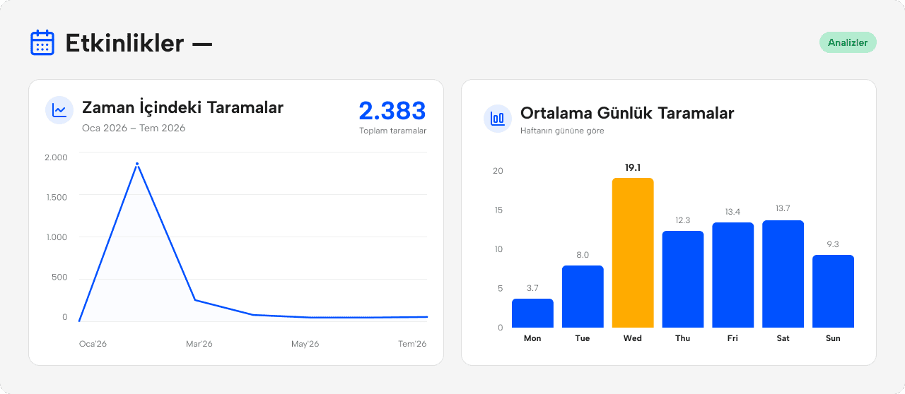This screenshot has width=905, height=394.
Task: Click the 12.3 value above Thu
Action: (683, 220)
